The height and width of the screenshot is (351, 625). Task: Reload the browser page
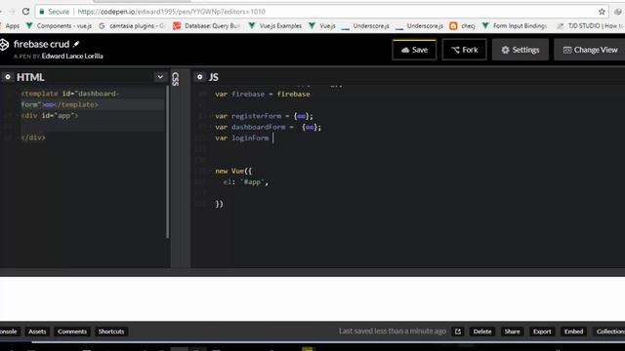tap(26, 12)
